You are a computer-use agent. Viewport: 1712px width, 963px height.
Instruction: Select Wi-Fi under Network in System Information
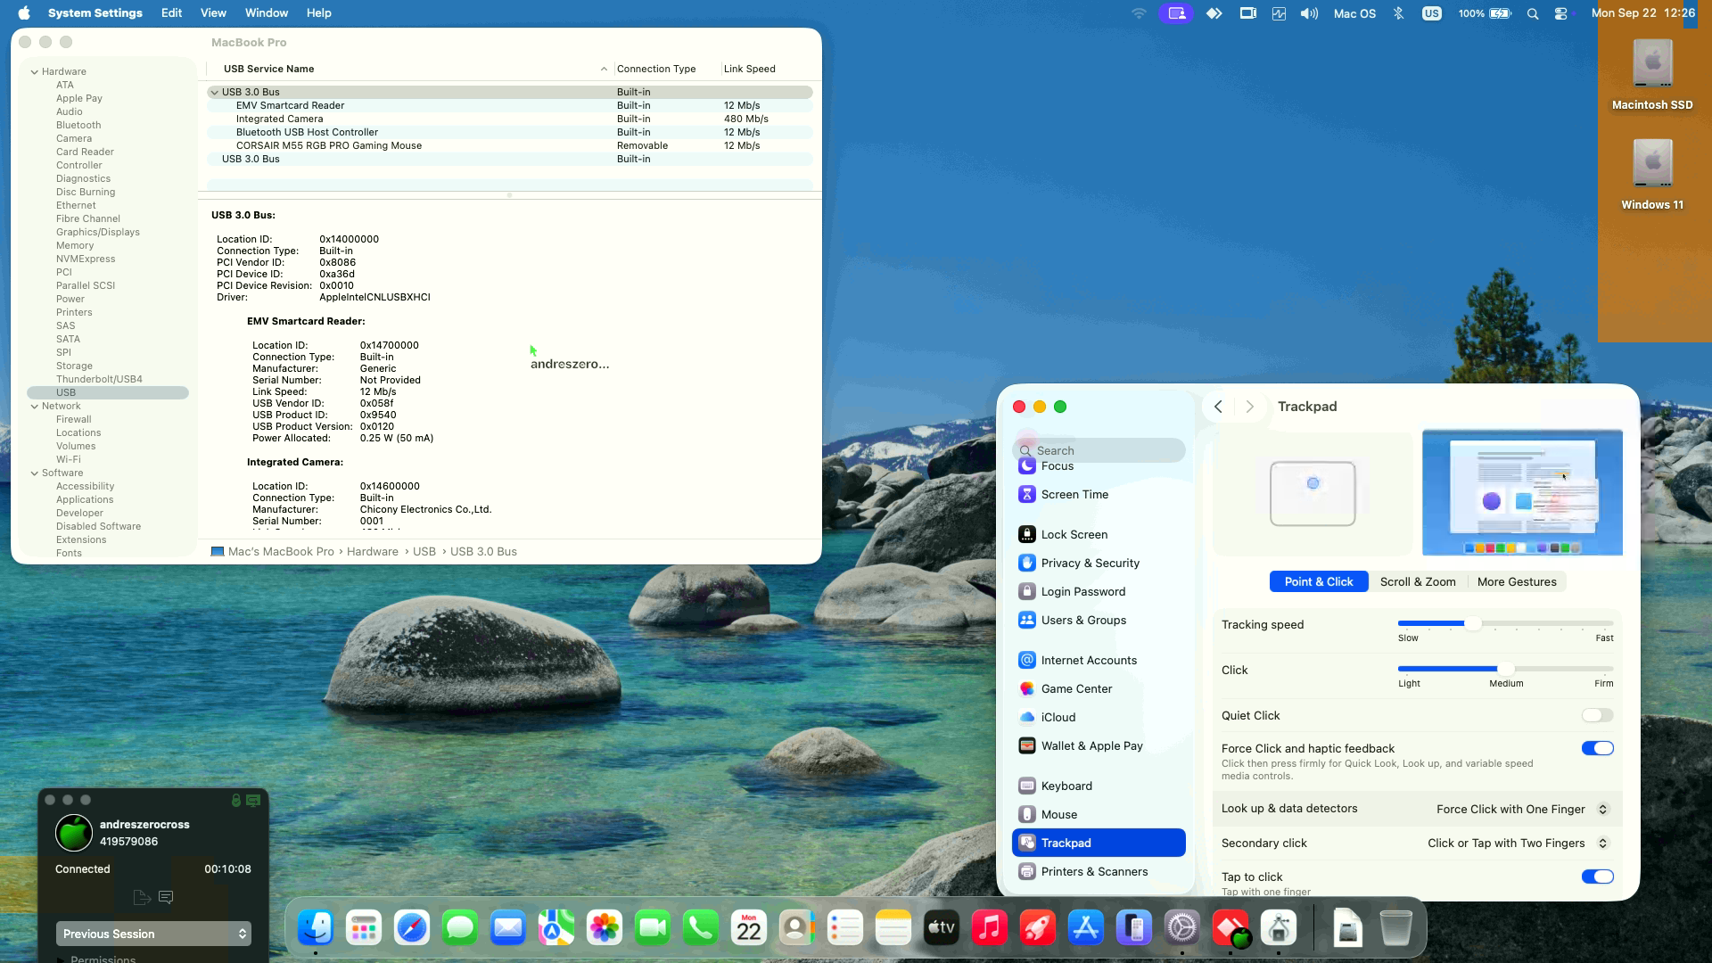pyautogui.click(x=69, y=459)
